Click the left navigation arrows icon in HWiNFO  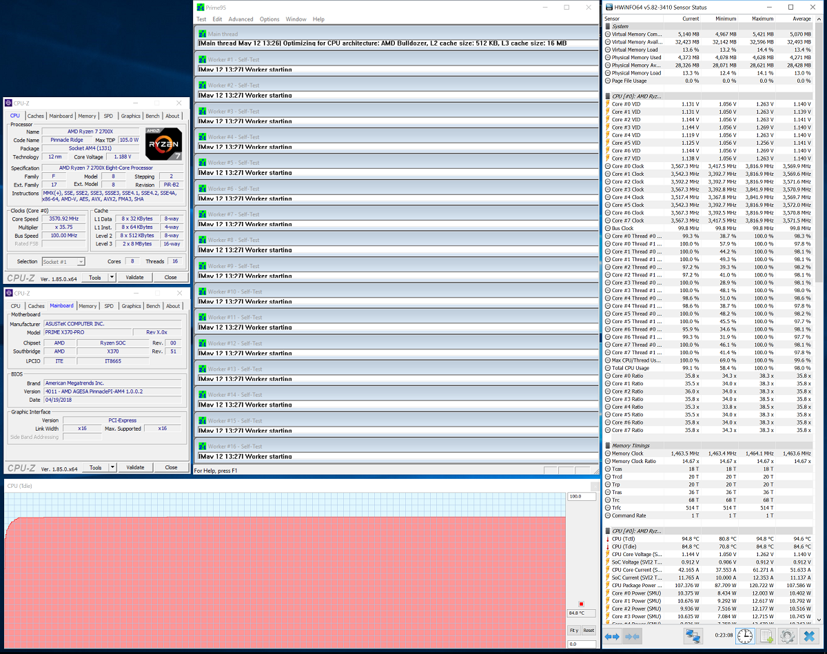[612, 635]
